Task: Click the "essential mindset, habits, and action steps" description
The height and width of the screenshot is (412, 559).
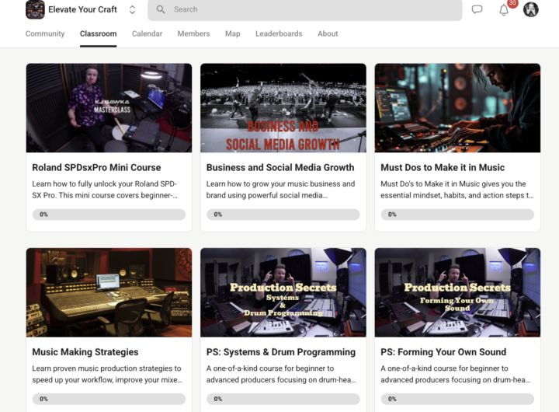Action: tap(457, 190)
